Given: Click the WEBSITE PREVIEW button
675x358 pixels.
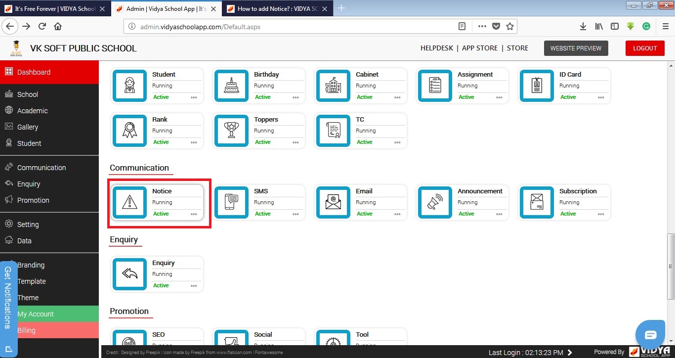Looking at the screenshot, I should [x=576, y=48].
